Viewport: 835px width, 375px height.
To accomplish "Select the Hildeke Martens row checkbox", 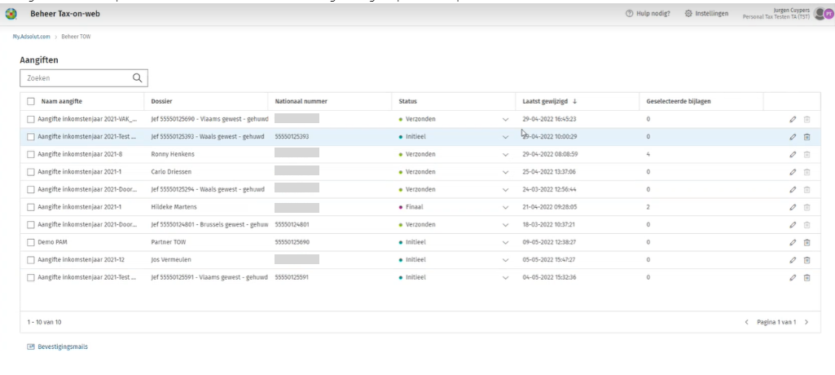I will pos(31,207).
